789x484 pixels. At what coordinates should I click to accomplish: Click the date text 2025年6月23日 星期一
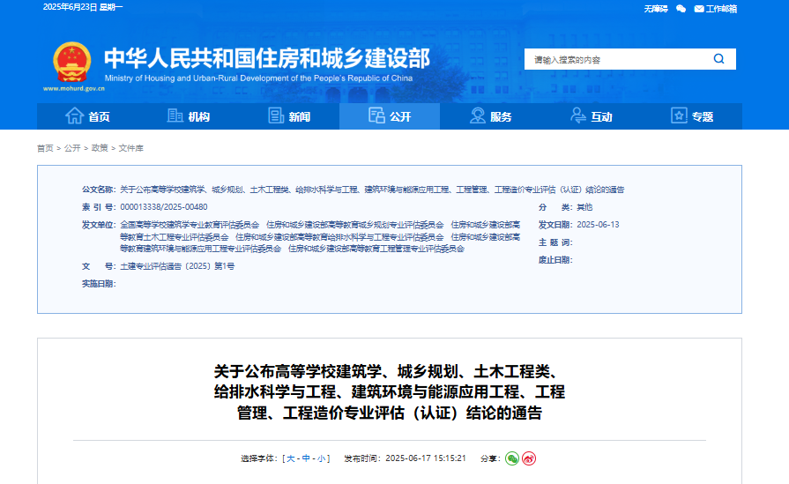[x=83, y=7]
